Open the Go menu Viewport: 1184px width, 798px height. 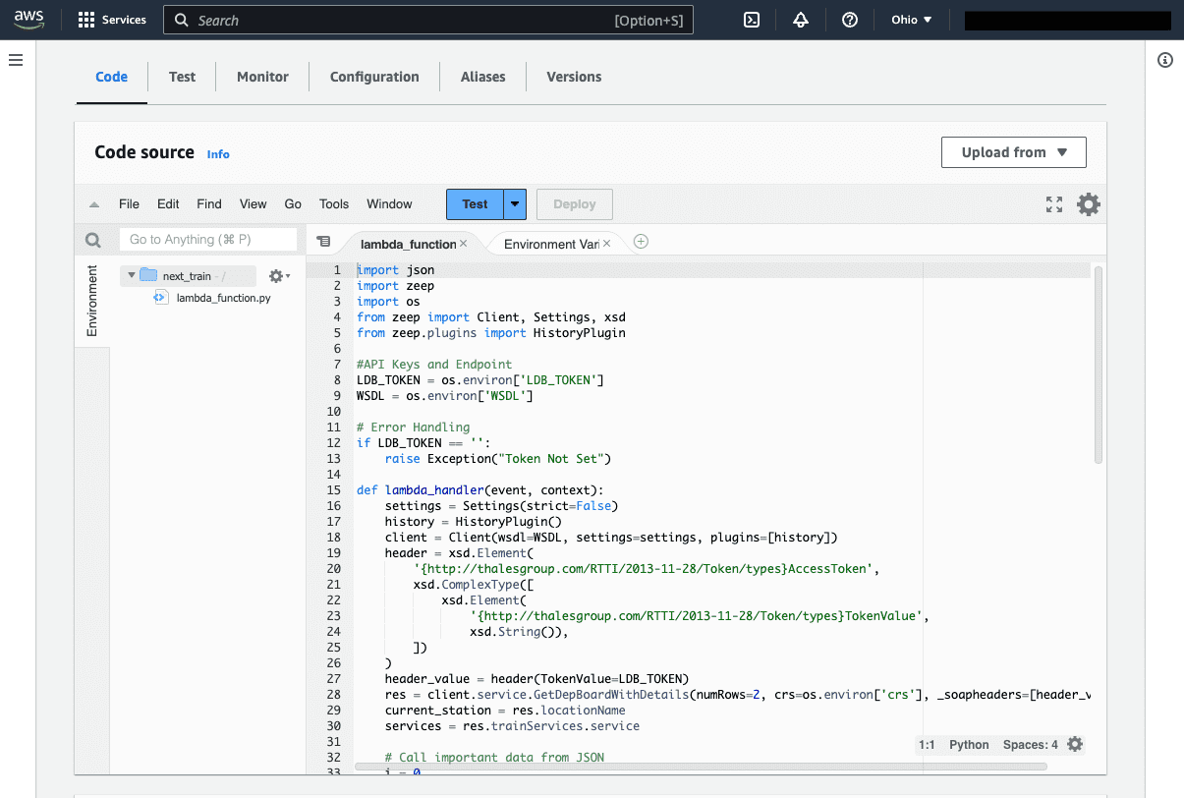coord(293,204)
